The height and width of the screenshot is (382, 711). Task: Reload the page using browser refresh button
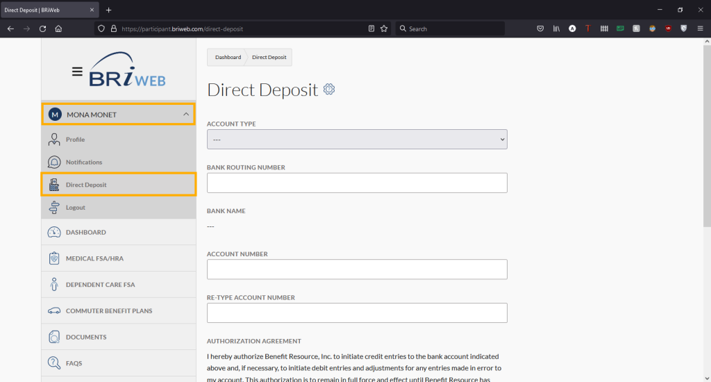[x=42, y=28]
